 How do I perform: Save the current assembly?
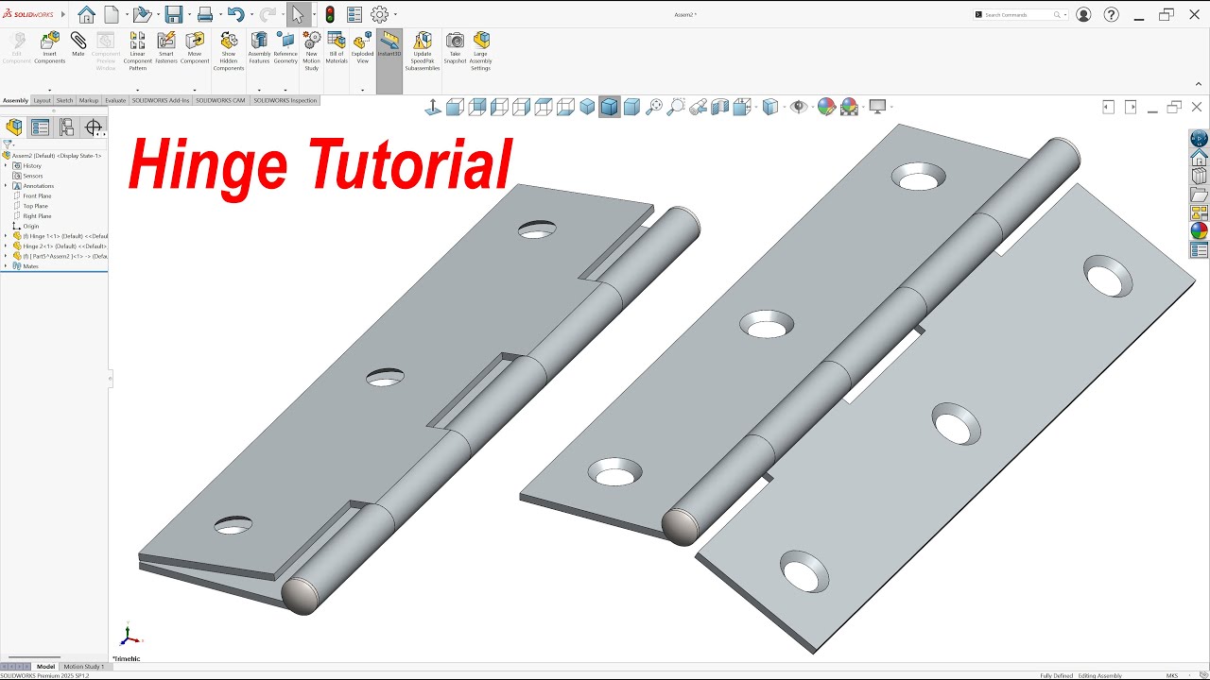pos(173,14)
